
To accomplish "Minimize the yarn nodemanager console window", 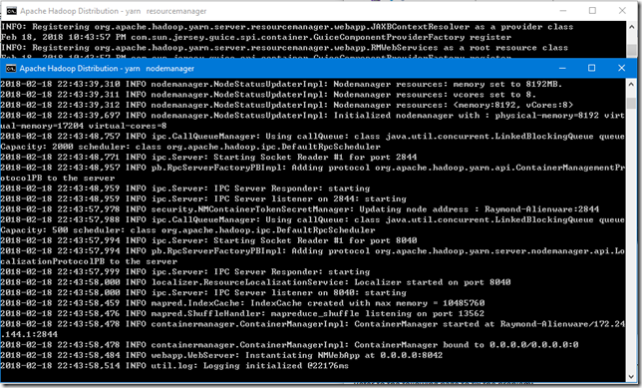I will click(x=562, y=68).
